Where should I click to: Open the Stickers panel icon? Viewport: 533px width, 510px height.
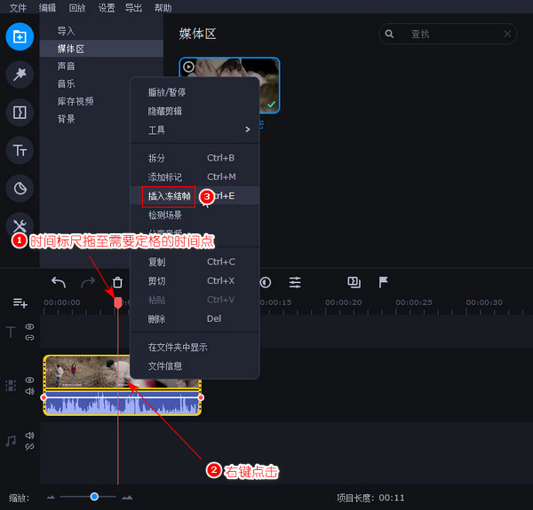tap(20, 188)
